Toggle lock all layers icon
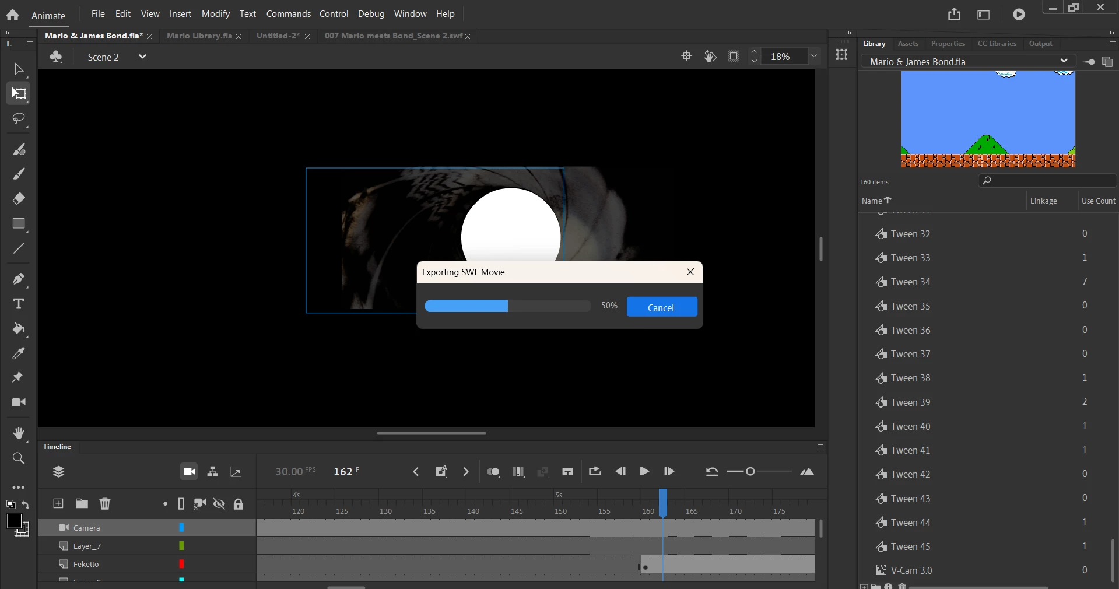 coord(238,504)
